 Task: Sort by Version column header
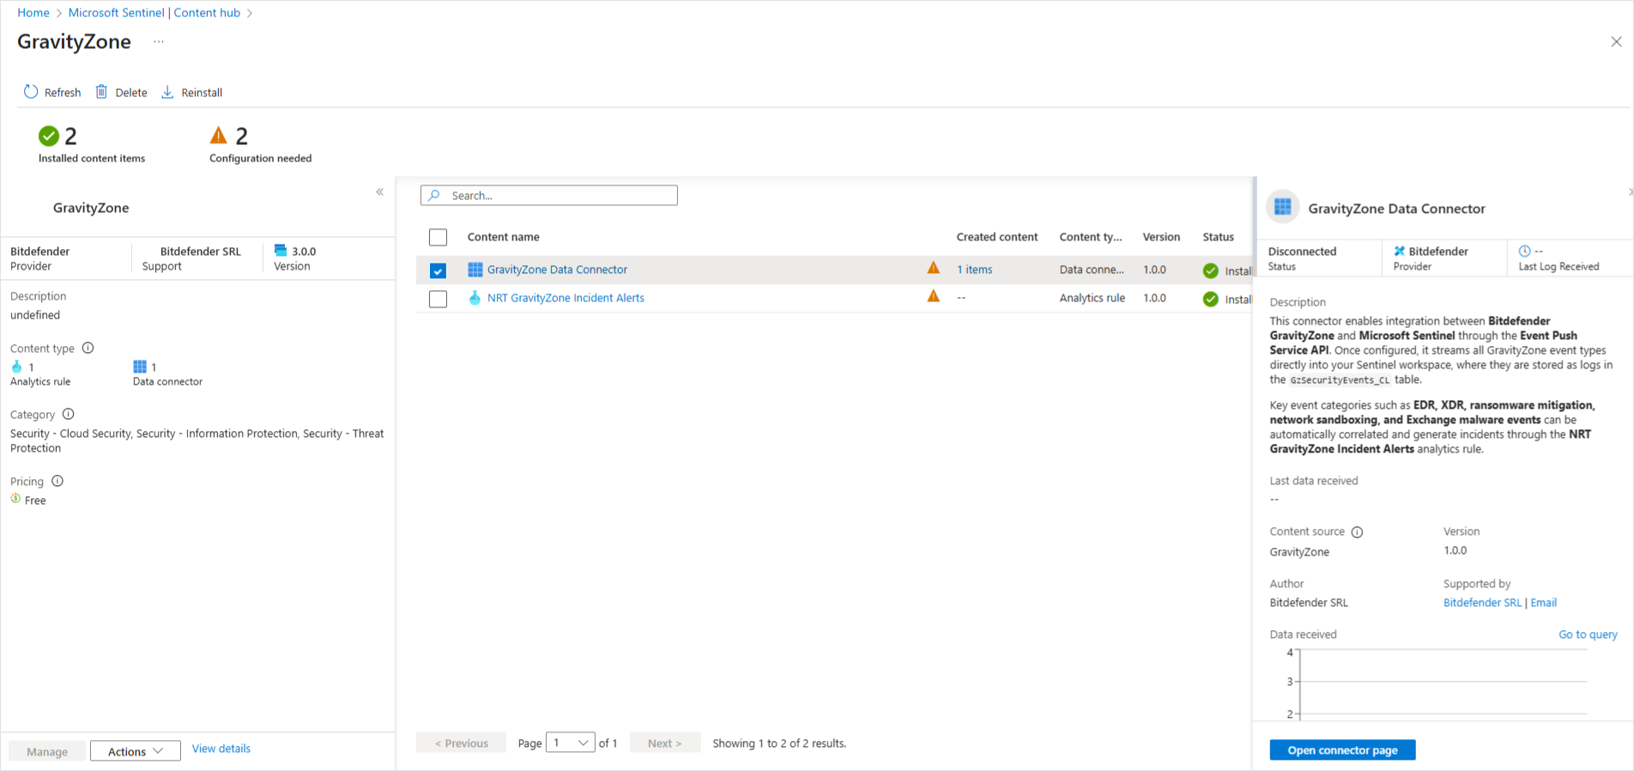(x=1161, y=237)
